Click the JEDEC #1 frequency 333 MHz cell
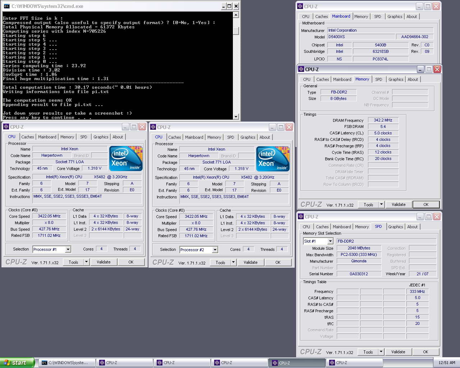 [417, 291]
